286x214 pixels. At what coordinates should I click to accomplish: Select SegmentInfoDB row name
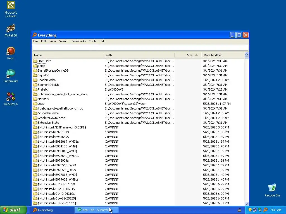pyautogui.click(x=48, y=85)
